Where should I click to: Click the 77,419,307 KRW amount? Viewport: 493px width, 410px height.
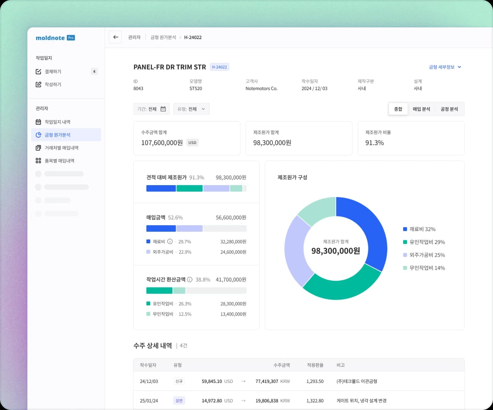273,381
